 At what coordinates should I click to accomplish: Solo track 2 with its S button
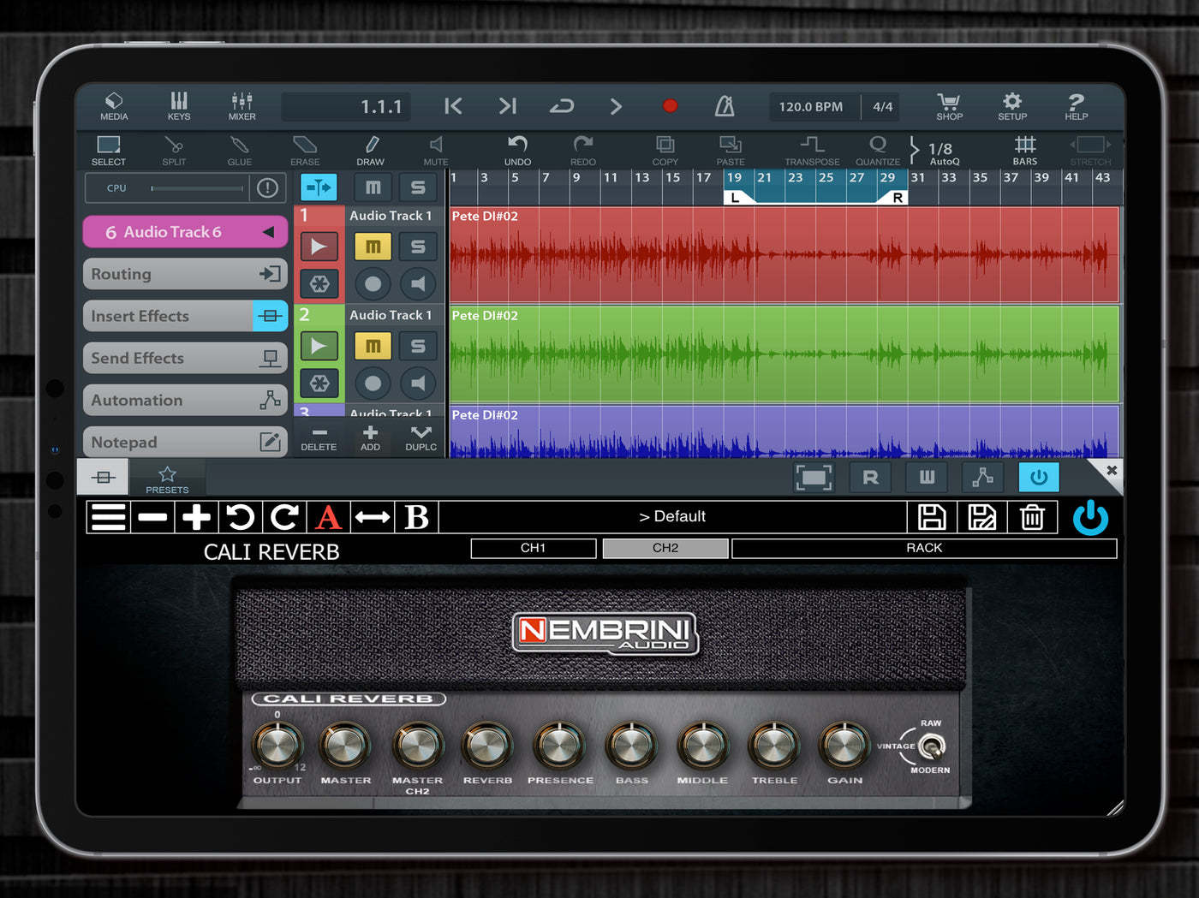click(x=418, y=346)
